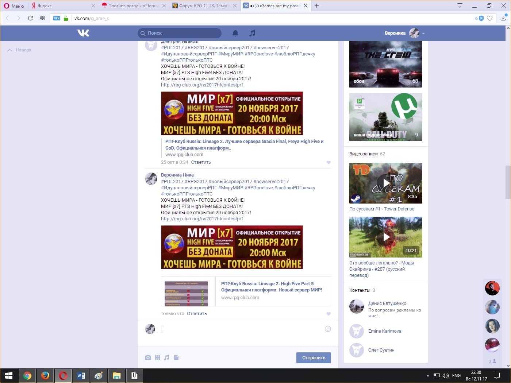The image size is (511, 383).
Task: Open the notifications bell
Action: click(235, 33)
